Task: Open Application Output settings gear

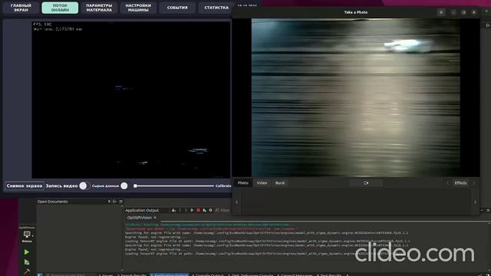Action: click(x=210, y=210)
